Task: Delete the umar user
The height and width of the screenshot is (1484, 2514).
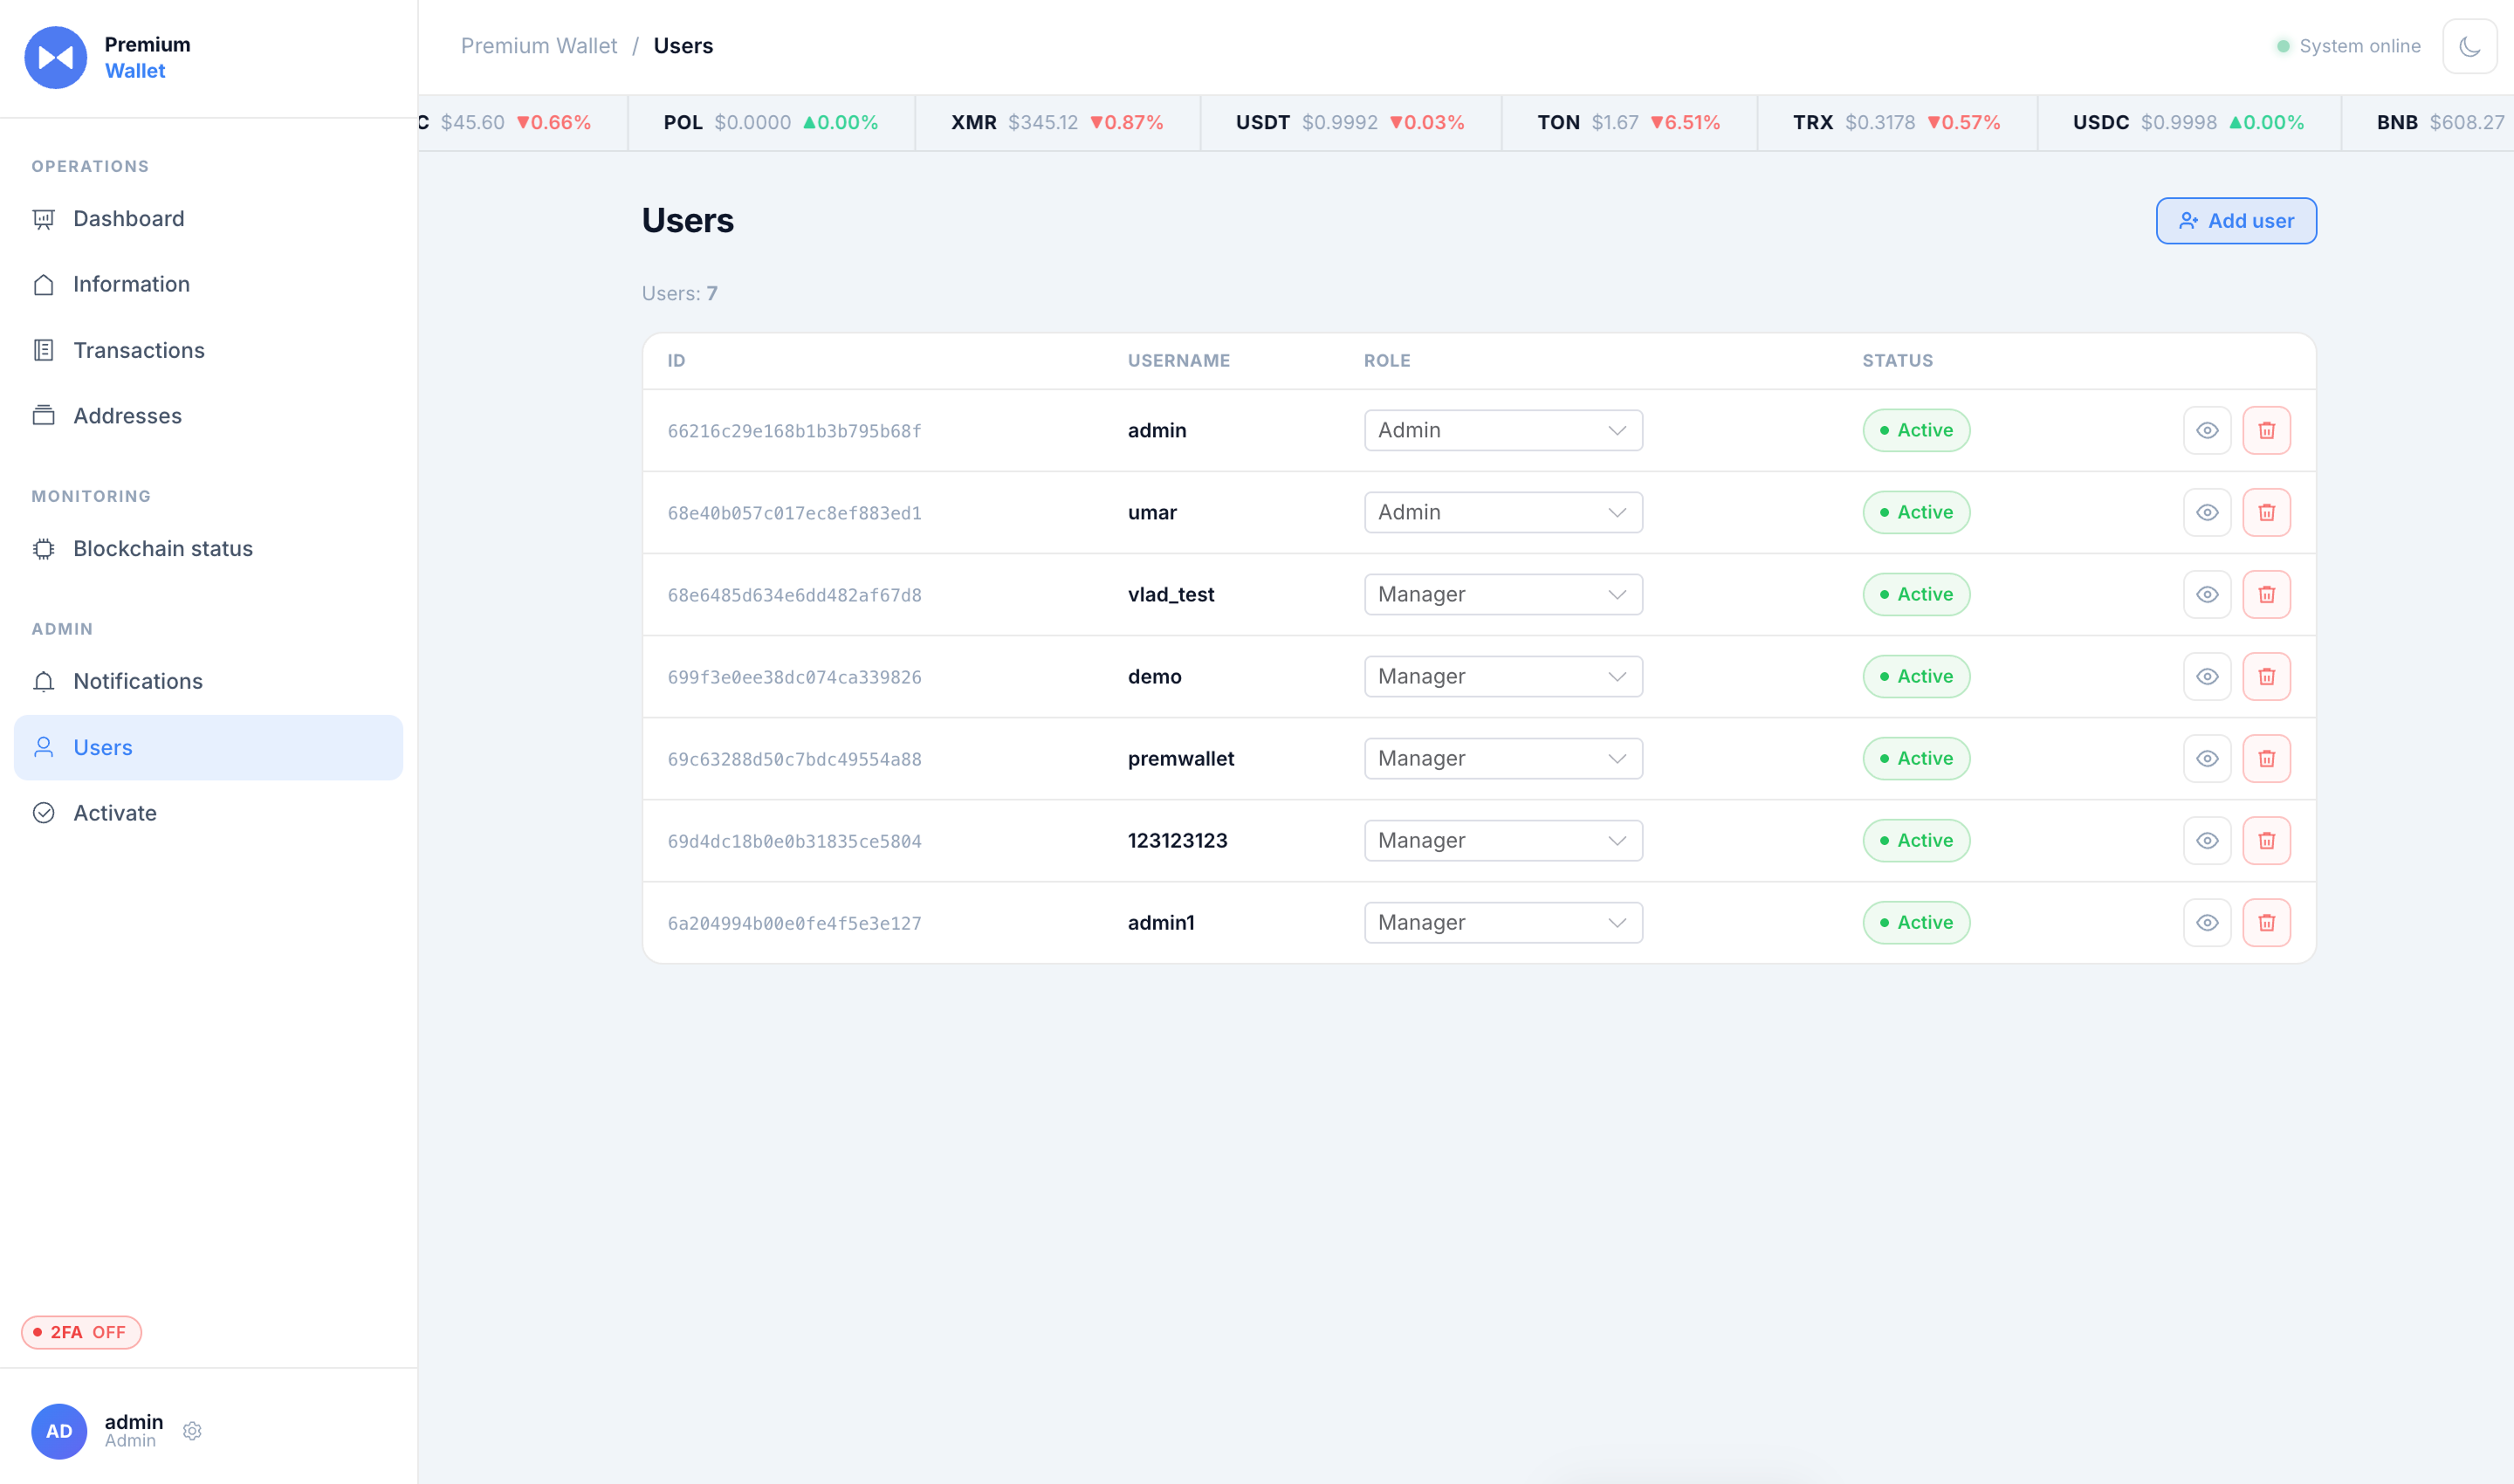Action: (x=2266, y=512)
